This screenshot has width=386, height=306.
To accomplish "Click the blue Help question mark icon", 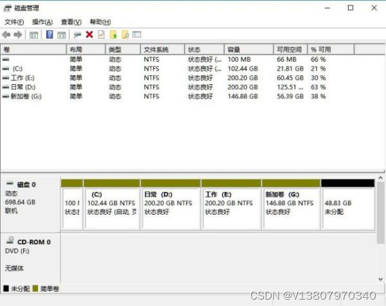I will (x=50, y=35).
